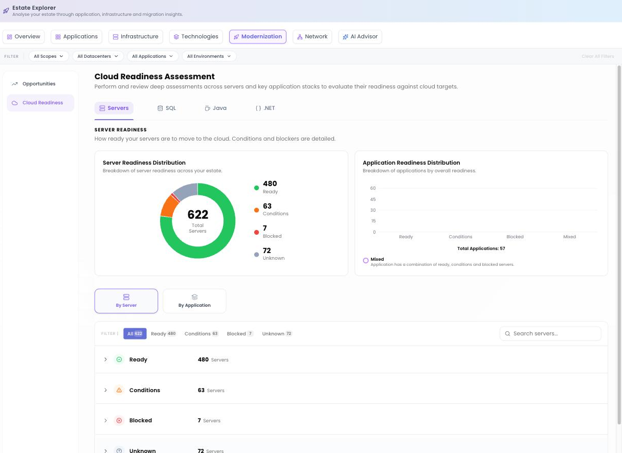622x453 pixels.
Task: Click the 63 Servers count text
Action: pos(211,390)
